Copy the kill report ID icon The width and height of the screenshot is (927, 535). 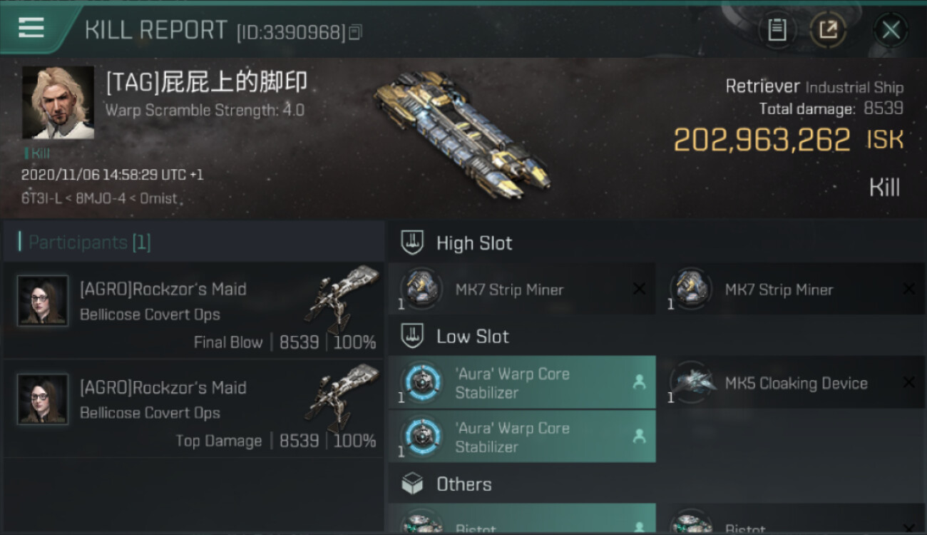[x=355, y=32]
